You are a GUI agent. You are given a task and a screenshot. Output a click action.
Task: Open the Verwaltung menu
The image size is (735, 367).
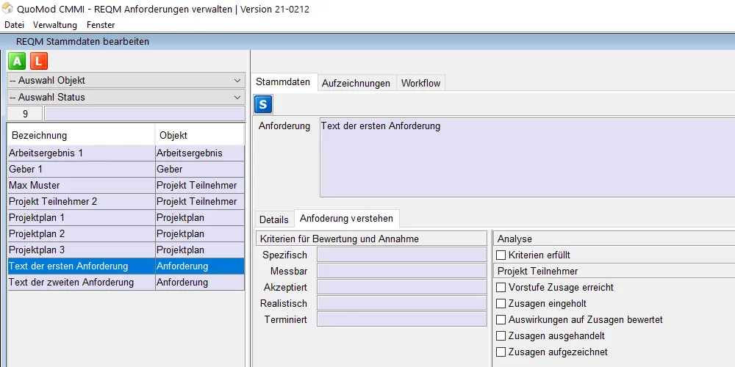pos(55,25)
